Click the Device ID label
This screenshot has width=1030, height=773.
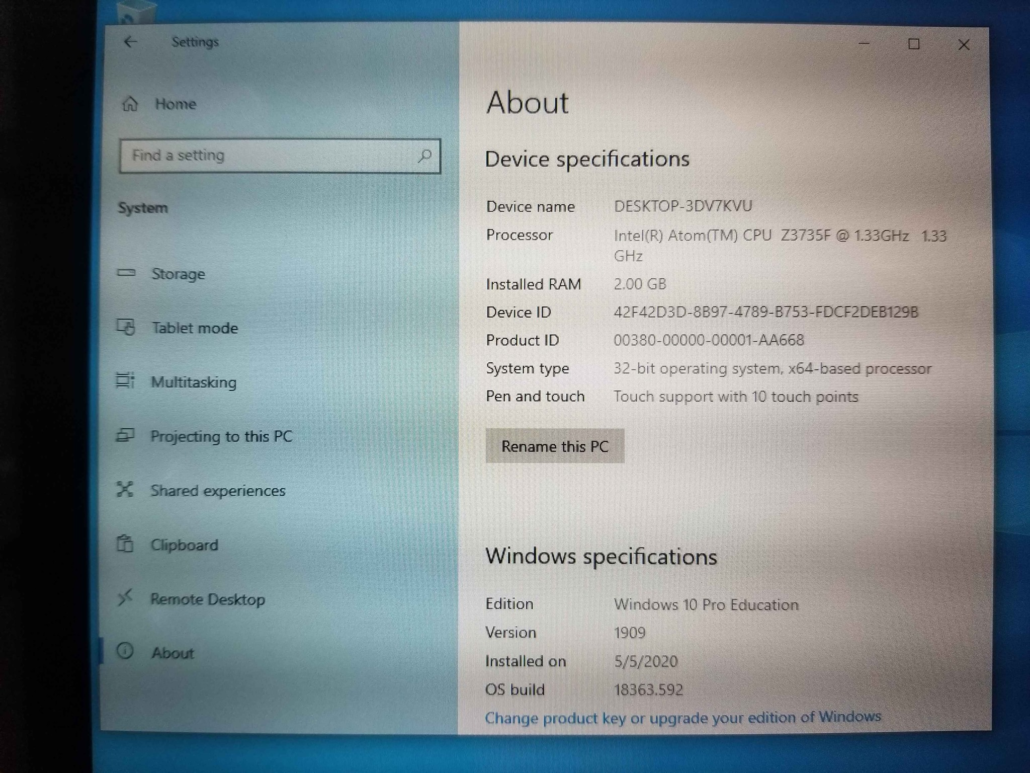518,313
